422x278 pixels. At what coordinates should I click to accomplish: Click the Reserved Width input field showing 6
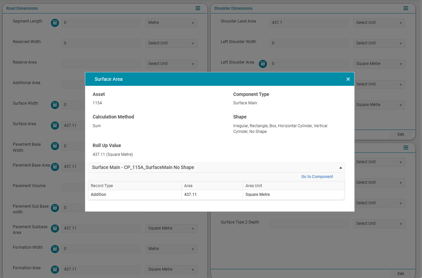101,43
